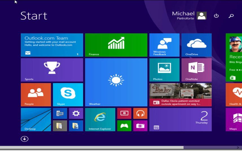The width and height of the screenshot is (242, 152).
Task: Open Dallas Ebola news story tile
Action: [180, 95]
